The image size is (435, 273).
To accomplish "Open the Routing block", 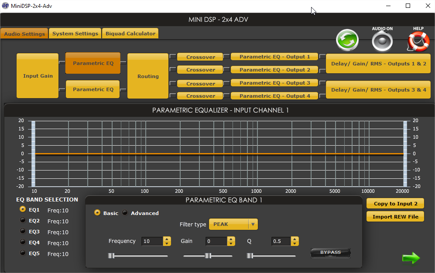I will click(x=148, y=76).
